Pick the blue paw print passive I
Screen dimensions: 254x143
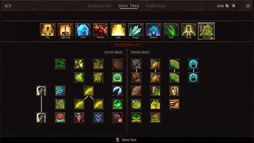tap(193, 64)
